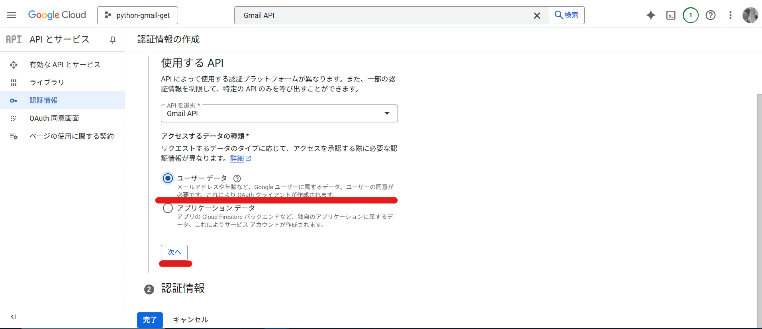762x329 pixels.
Task: Open the main navigation hamburger menu
Action: tap(12, 15)
